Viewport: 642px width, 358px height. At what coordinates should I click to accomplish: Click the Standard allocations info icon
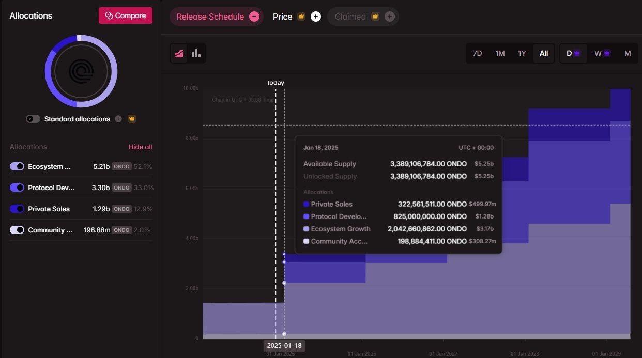(118, 119)
